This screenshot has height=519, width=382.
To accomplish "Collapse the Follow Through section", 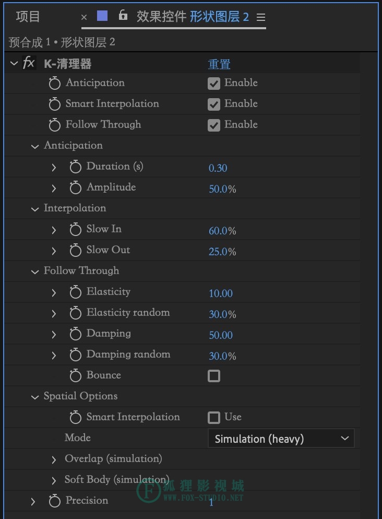I will pos(35,272).
